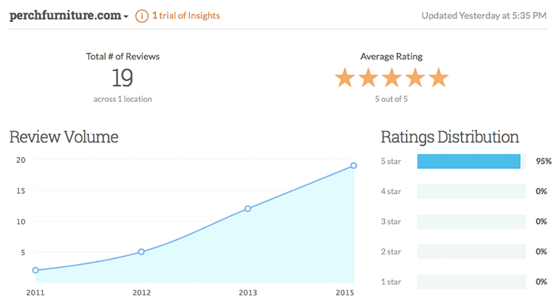The image size is (558, 308).
Task: Click the total reviews count 19
Action: pyautogui.click(x=122, y=77)
